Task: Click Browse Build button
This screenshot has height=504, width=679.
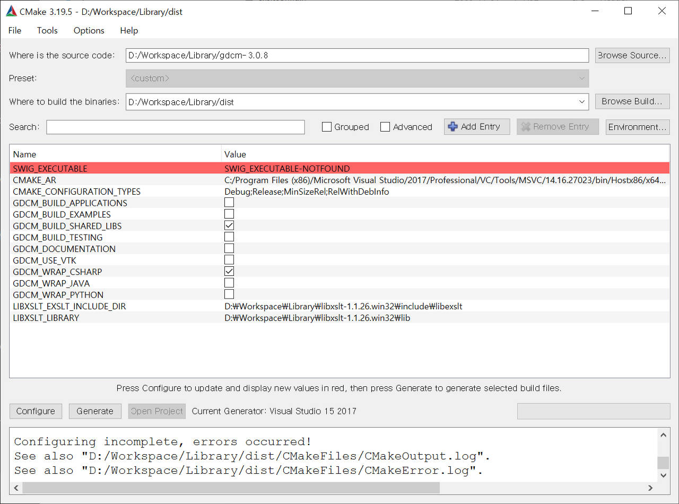Action: click(632, 101)
